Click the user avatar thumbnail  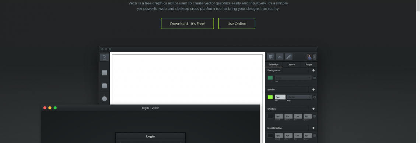(x=310, y=57)
